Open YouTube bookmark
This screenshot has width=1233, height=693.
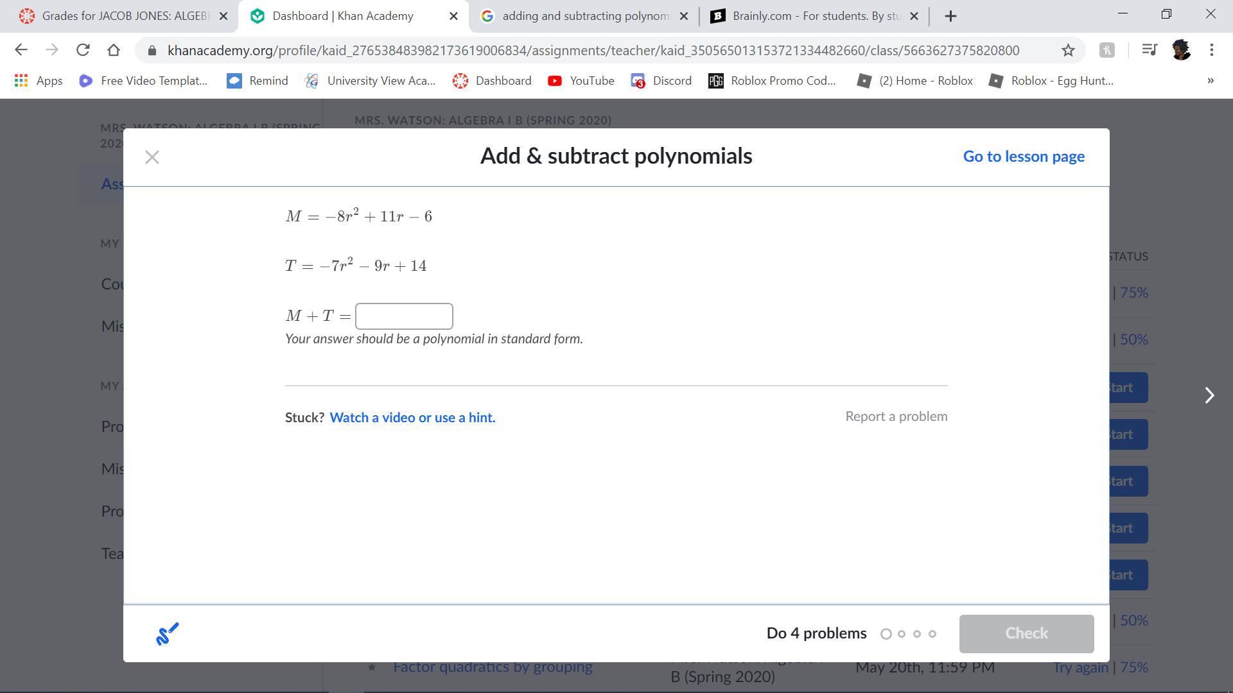tap(581, 81)
